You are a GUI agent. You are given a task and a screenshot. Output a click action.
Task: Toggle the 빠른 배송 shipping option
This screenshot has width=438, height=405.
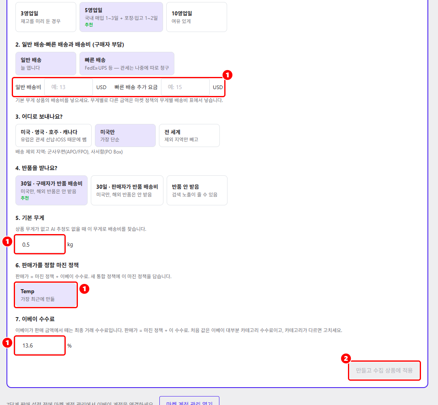[x=127, y=64]
